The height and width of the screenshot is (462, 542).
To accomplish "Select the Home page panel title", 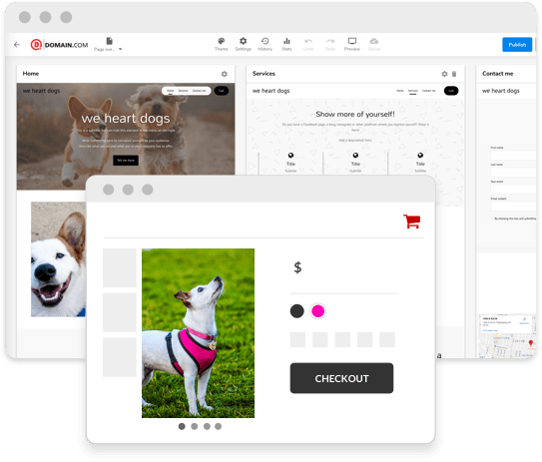I will point(31,73).
